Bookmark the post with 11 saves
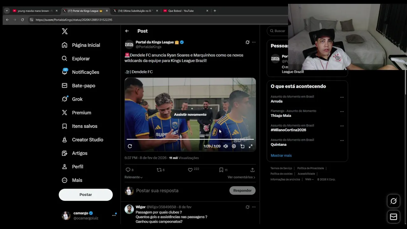This screenshot has width=407, height=229. point(221,170)
